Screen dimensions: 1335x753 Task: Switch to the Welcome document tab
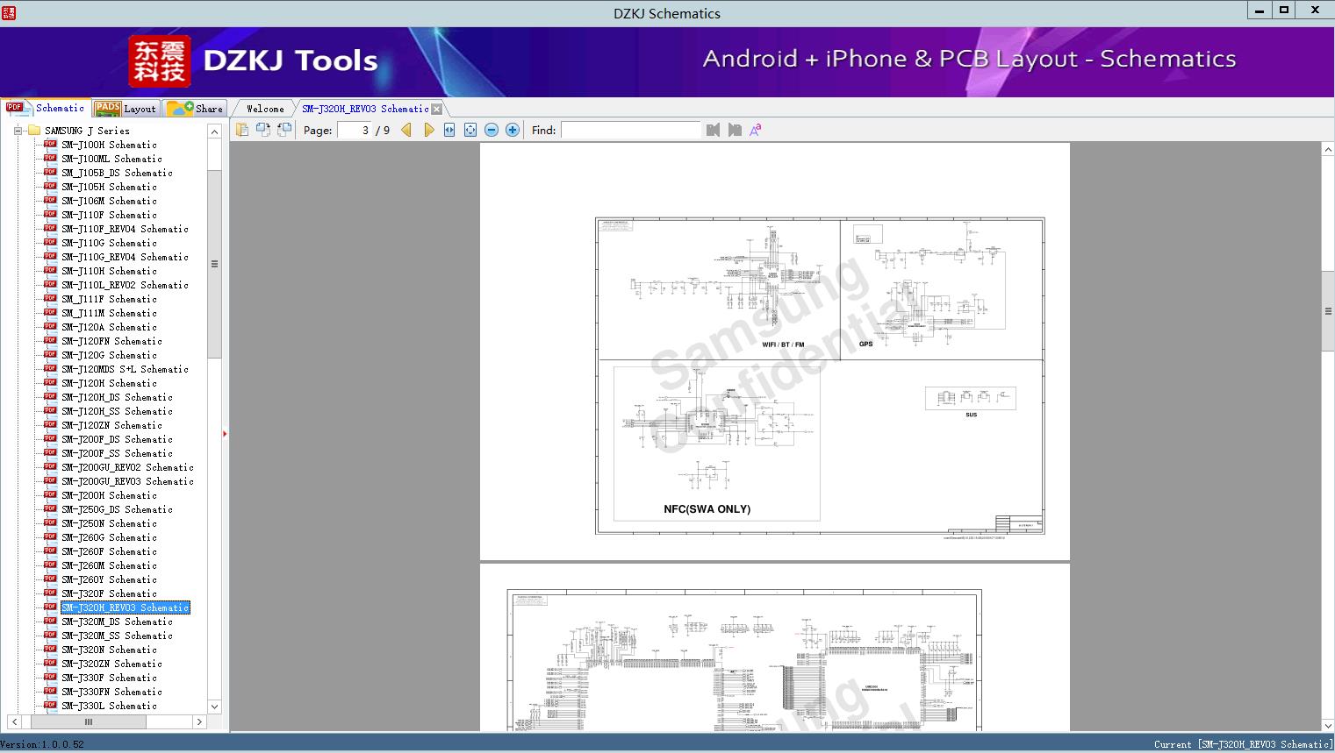click(x=265, y=109)
